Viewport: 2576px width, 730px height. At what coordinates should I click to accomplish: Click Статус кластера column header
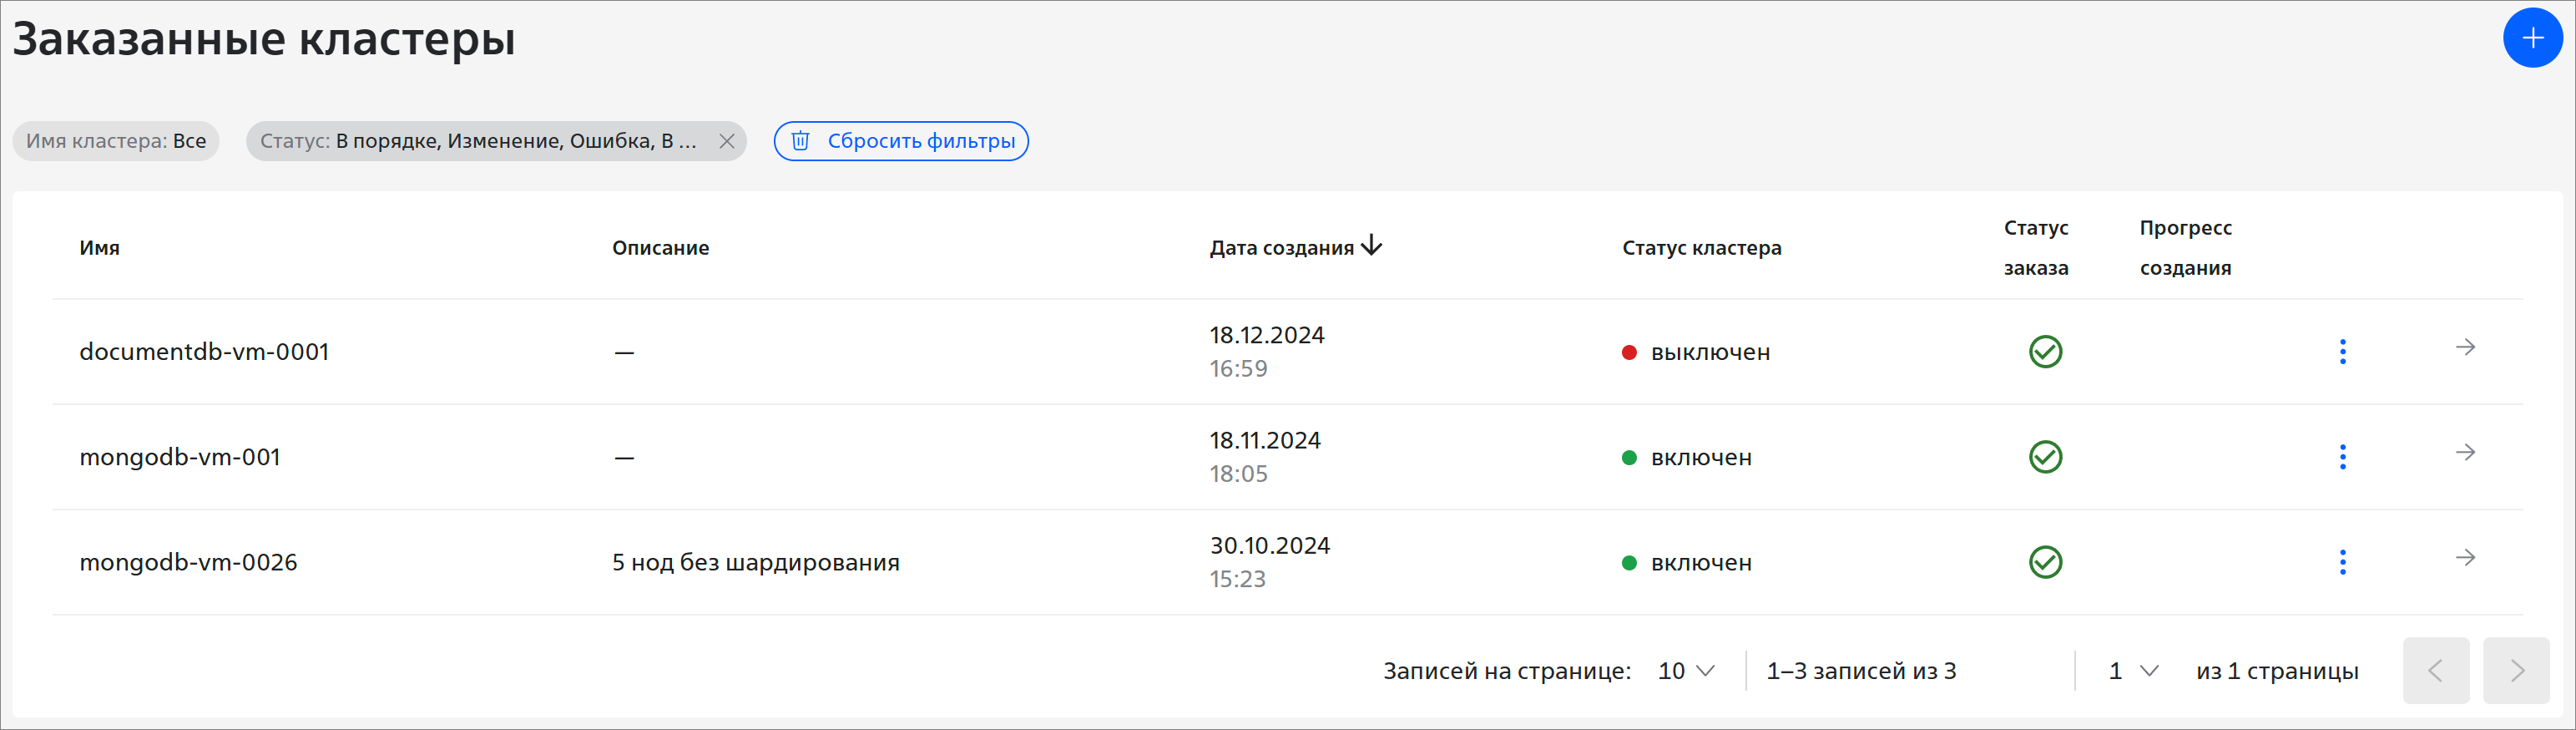click(x=1701, y=248)
